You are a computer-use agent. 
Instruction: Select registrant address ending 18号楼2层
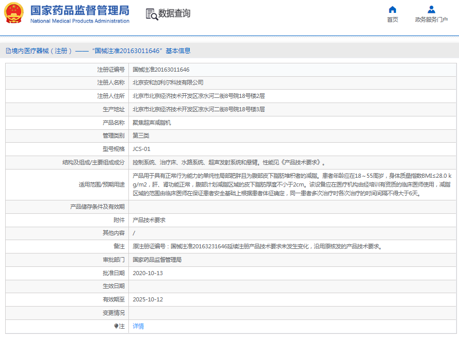pos(199,96)
